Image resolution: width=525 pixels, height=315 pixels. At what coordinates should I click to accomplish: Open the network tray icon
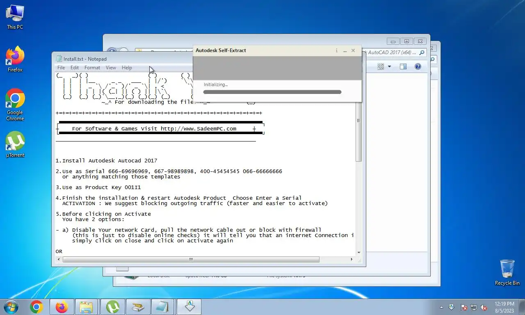tap(474, 307)
